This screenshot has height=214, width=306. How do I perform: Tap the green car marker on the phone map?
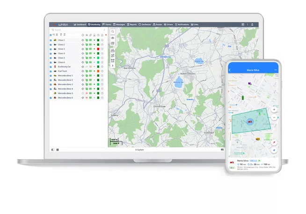[243, 97]
